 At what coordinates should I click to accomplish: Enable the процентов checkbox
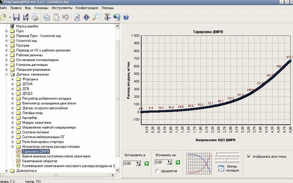point(157,171)
